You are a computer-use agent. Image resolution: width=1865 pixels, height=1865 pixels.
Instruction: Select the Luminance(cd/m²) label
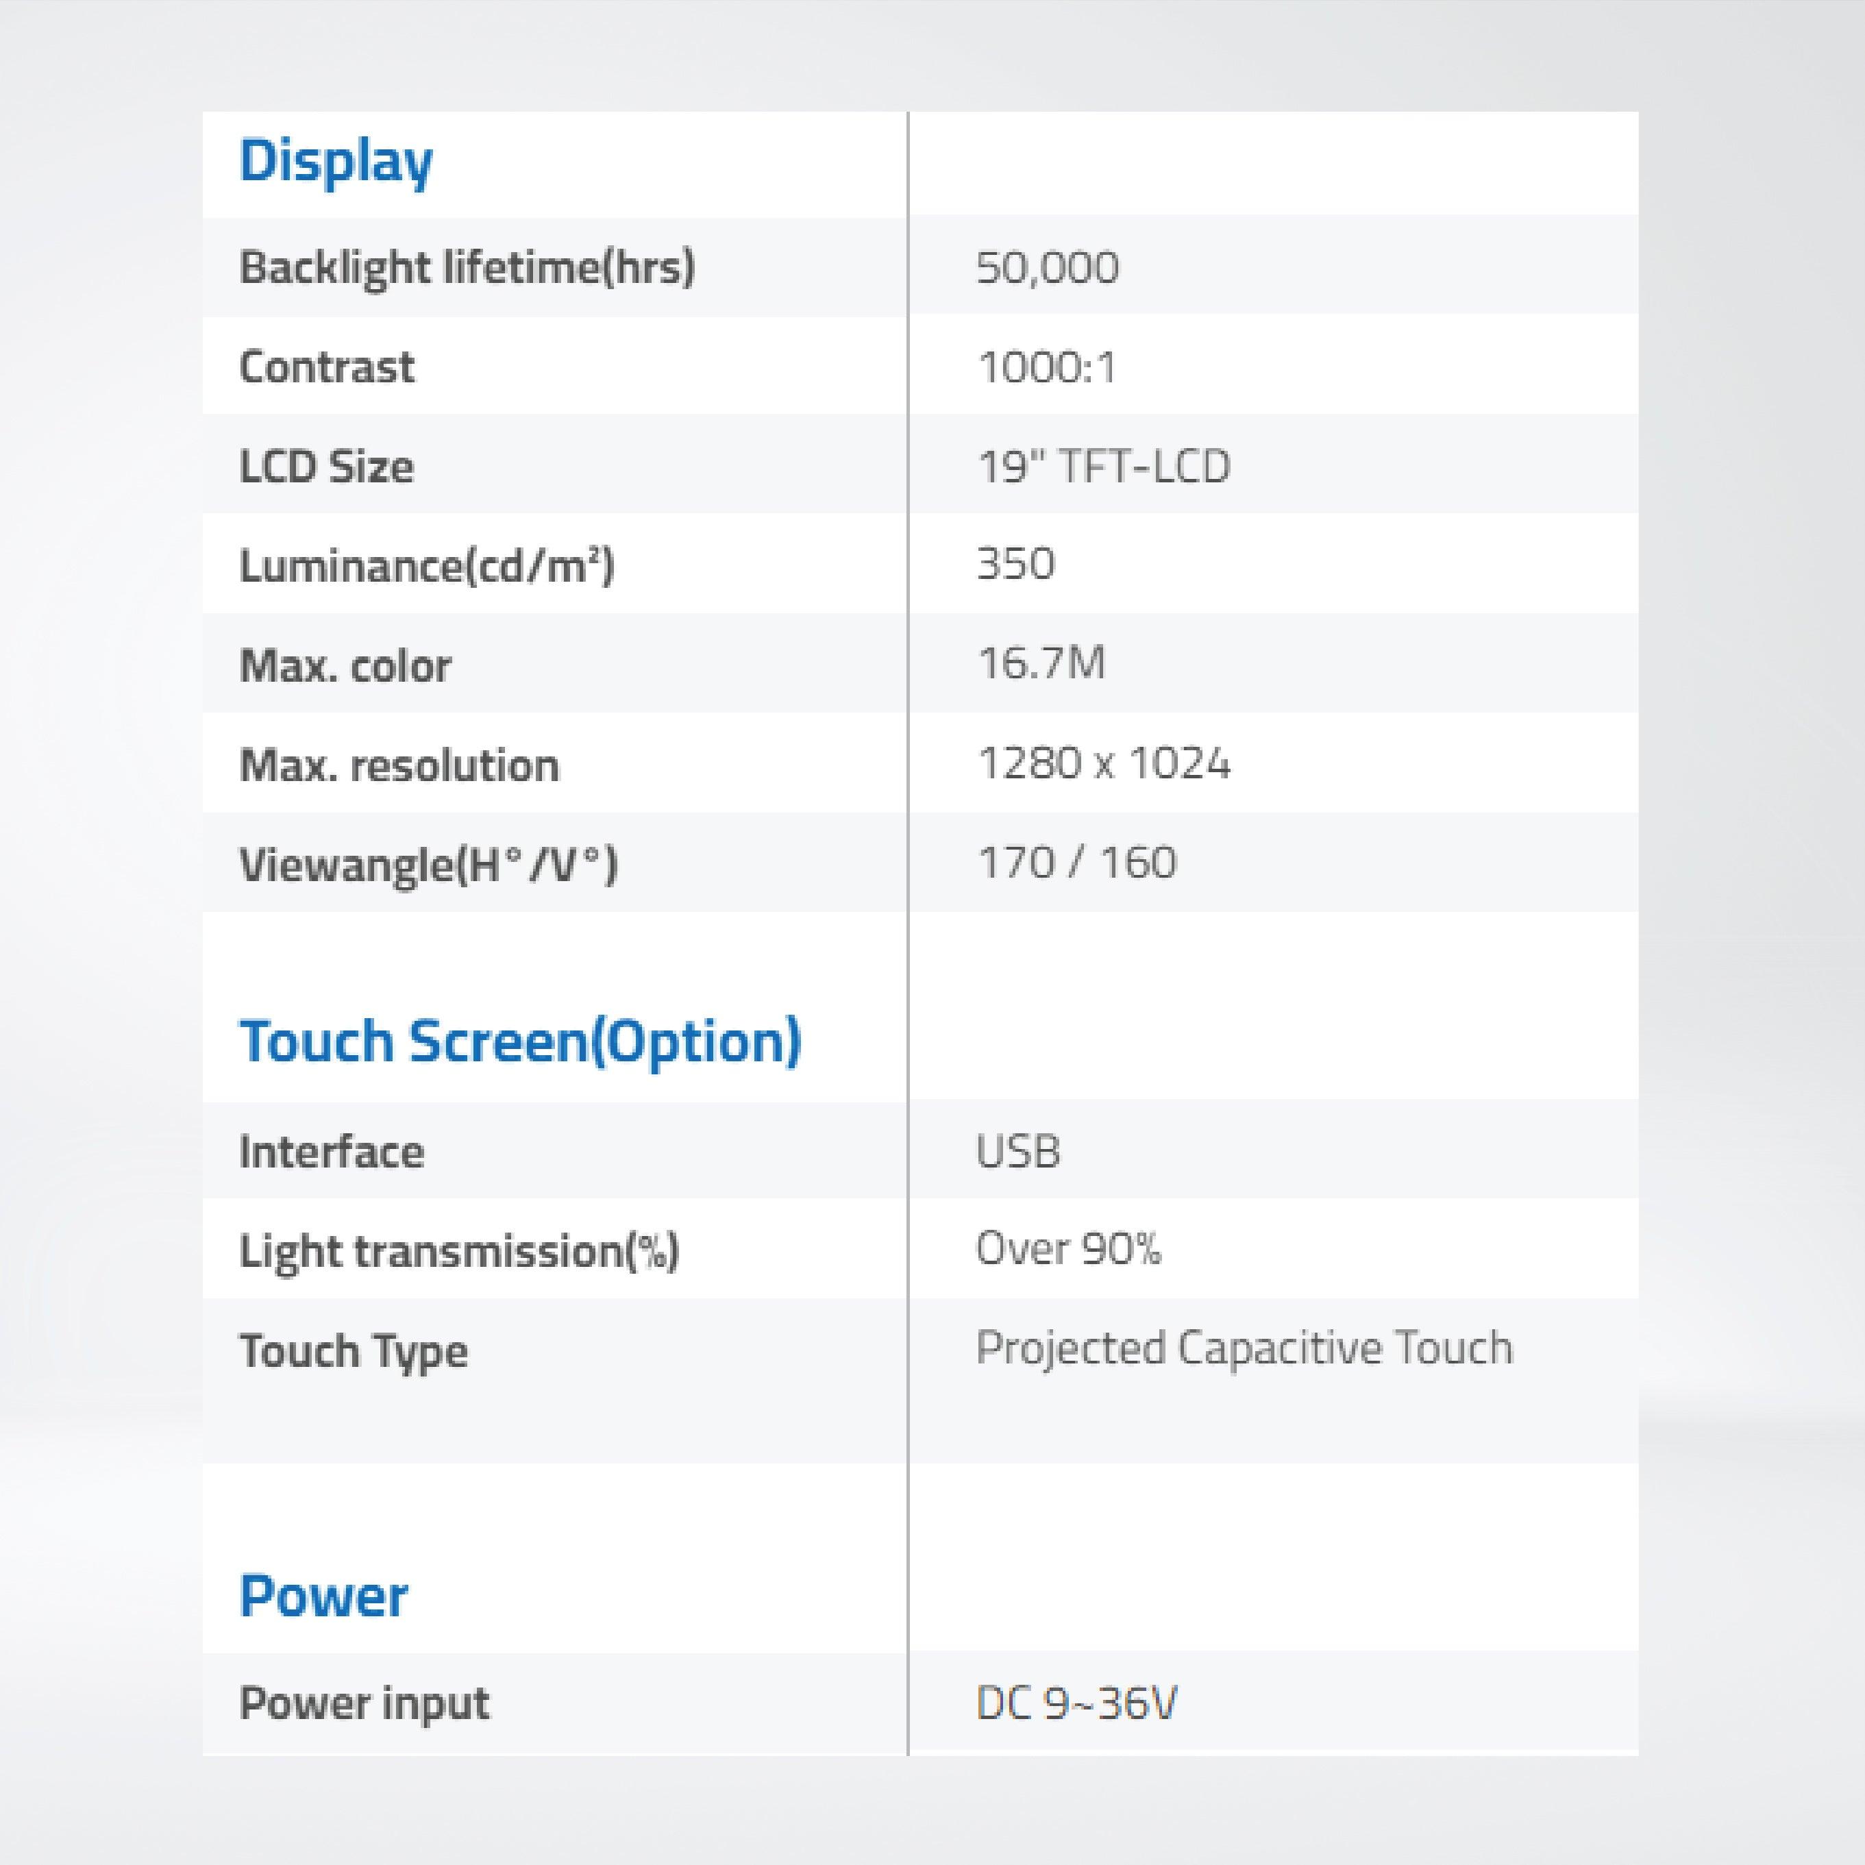[427, 566]
